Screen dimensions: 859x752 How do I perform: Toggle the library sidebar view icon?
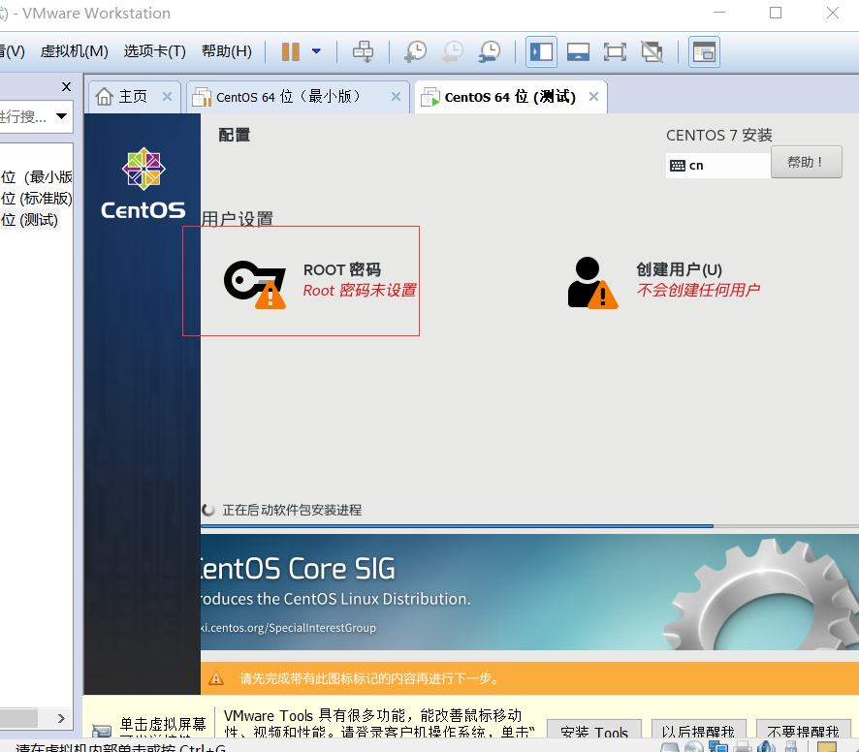(x=541, y=52)
